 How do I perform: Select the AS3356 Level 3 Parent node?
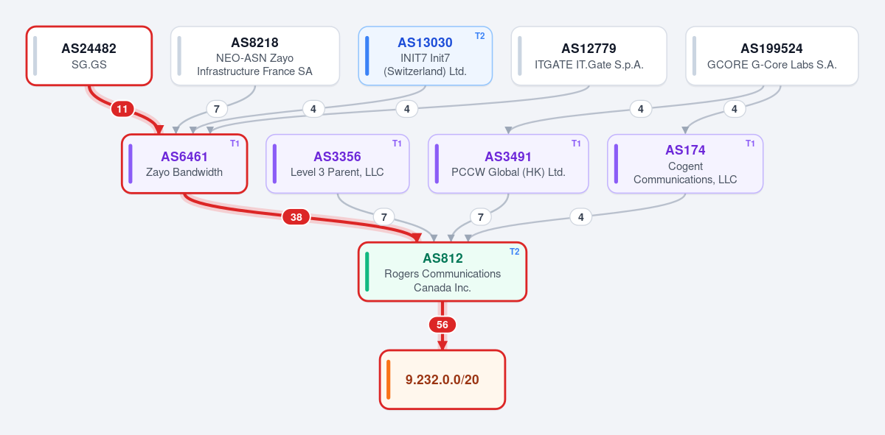coord(338,164)
